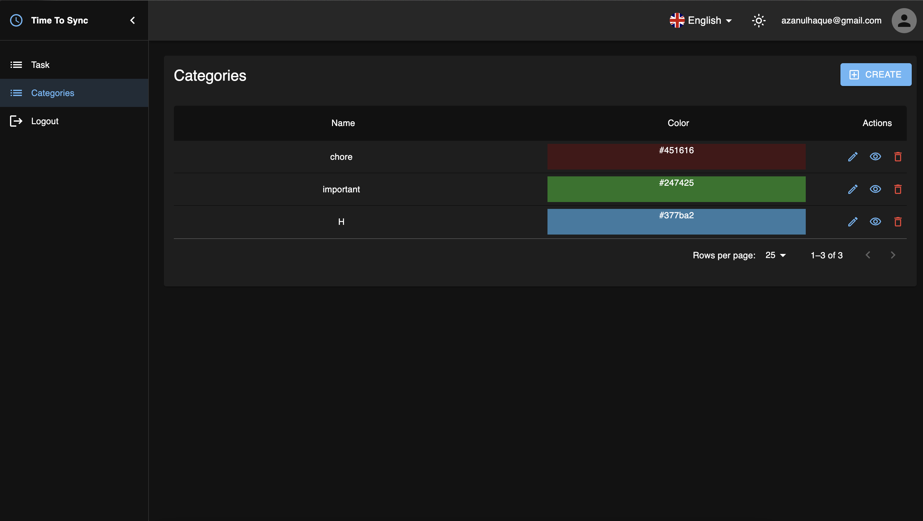Click the user avatar icon
Screen dimensions: 923x521
coord(904,20)
